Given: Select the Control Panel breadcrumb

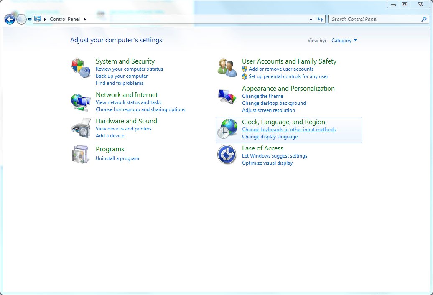Looking at the screenshot, I should (x=65, y=19).
